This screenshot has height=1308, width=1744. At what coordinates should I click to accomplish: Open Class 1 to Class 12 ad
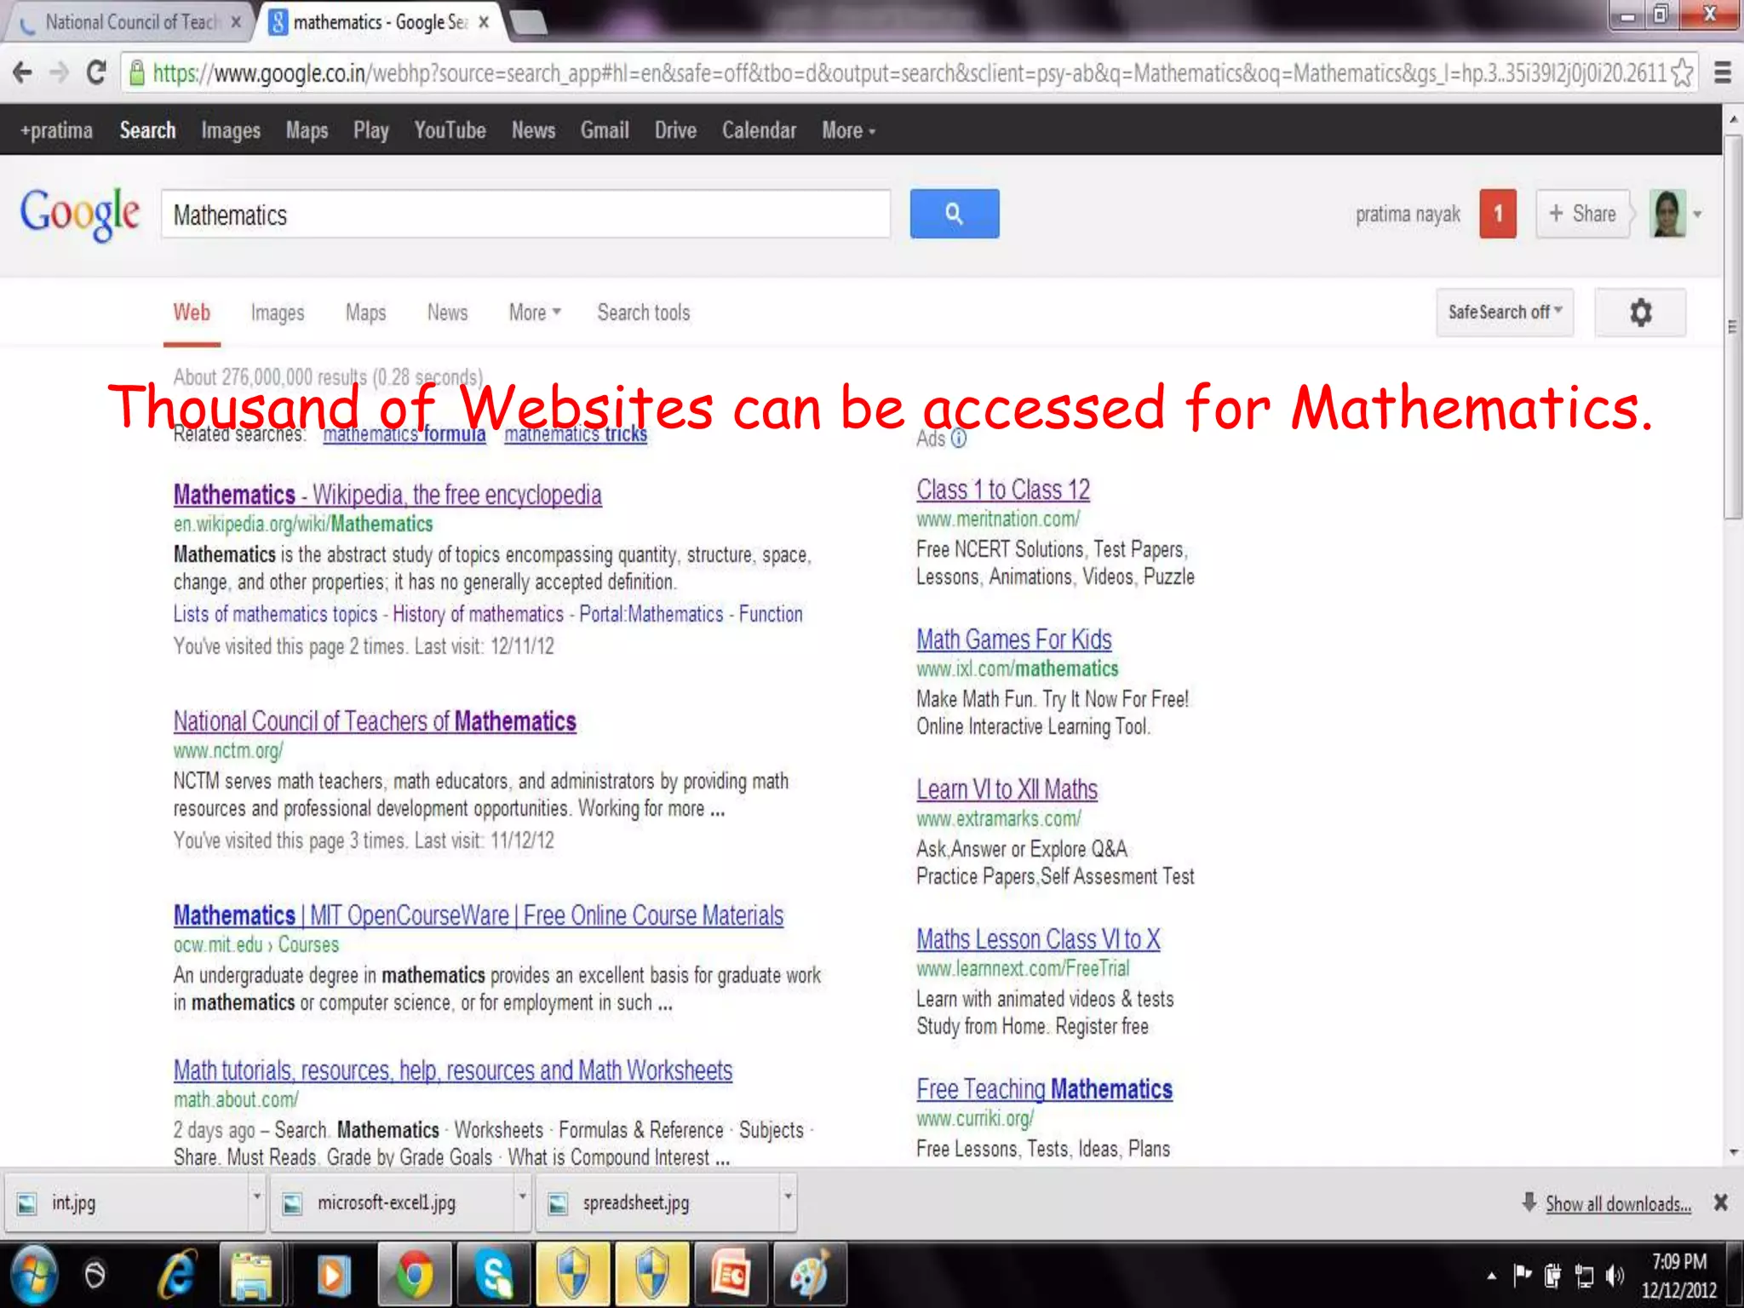(1003, 490)
